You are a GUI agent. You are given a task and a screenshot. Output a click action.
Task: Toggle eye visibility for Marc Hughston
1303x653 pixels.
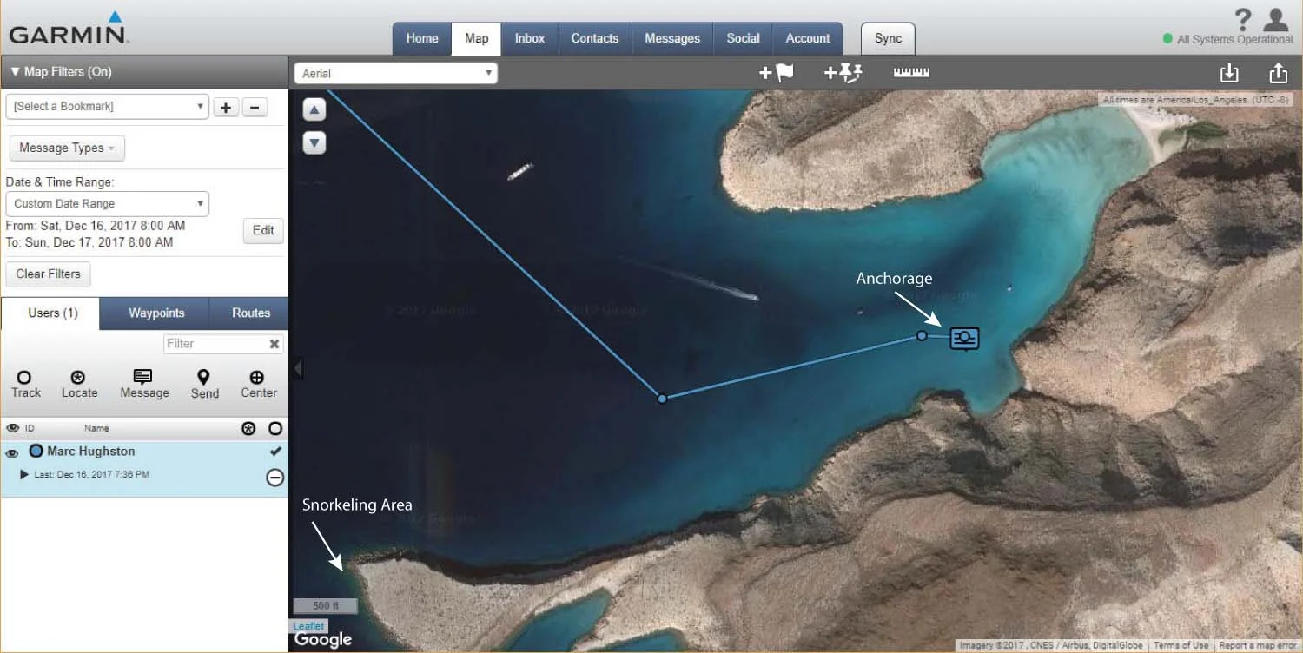12,452
